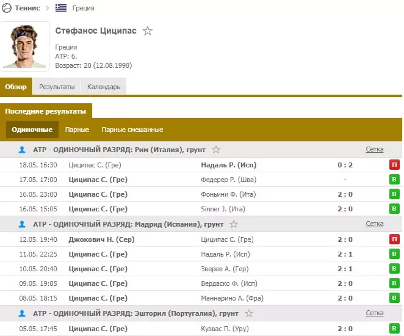The image size is (404, 336).
Task: Star the Эшторил (Португалия) tournament
Action: (249, 313)
